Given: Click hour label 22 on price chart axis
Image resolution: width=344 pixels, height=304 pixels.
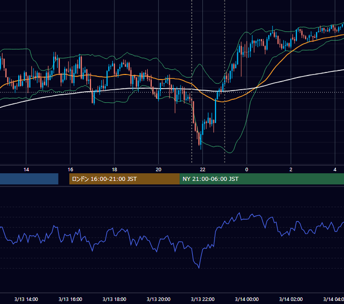Looking at the screenshot, I should click(202, 170).
